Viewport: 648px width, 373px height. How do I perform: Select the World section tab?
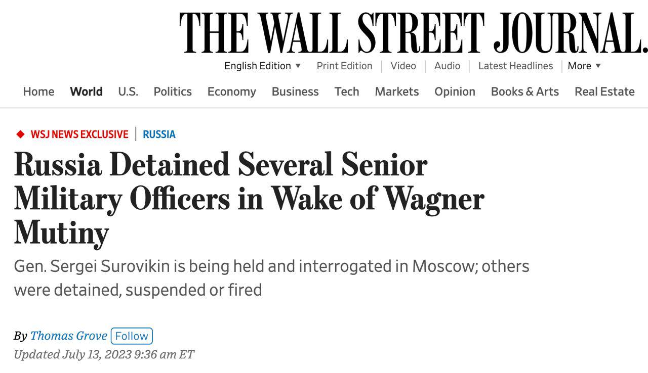pos(86,91)
